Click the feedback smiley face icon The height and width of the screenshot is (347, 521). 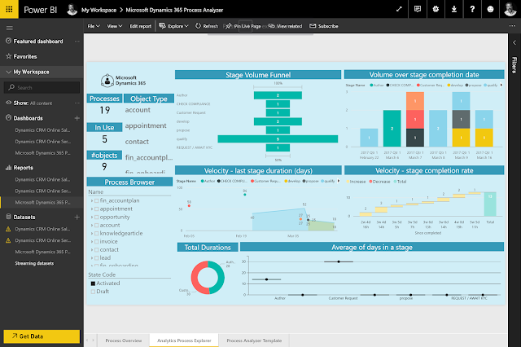pyautogui.click(x=490, y=9)
